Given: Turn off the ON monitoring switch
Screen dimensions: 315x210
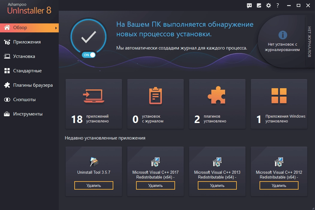Looking at the screenshot, I should click(x=89, y=55).
